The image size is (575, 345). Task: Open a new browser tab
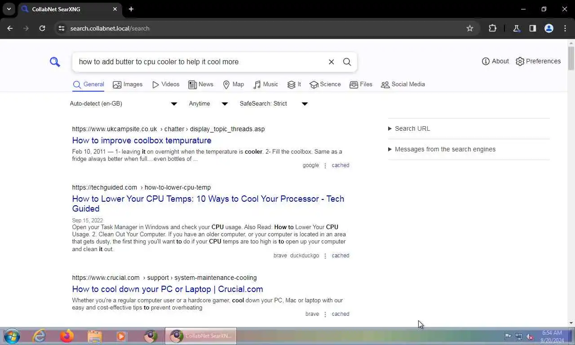pos(131,9)
